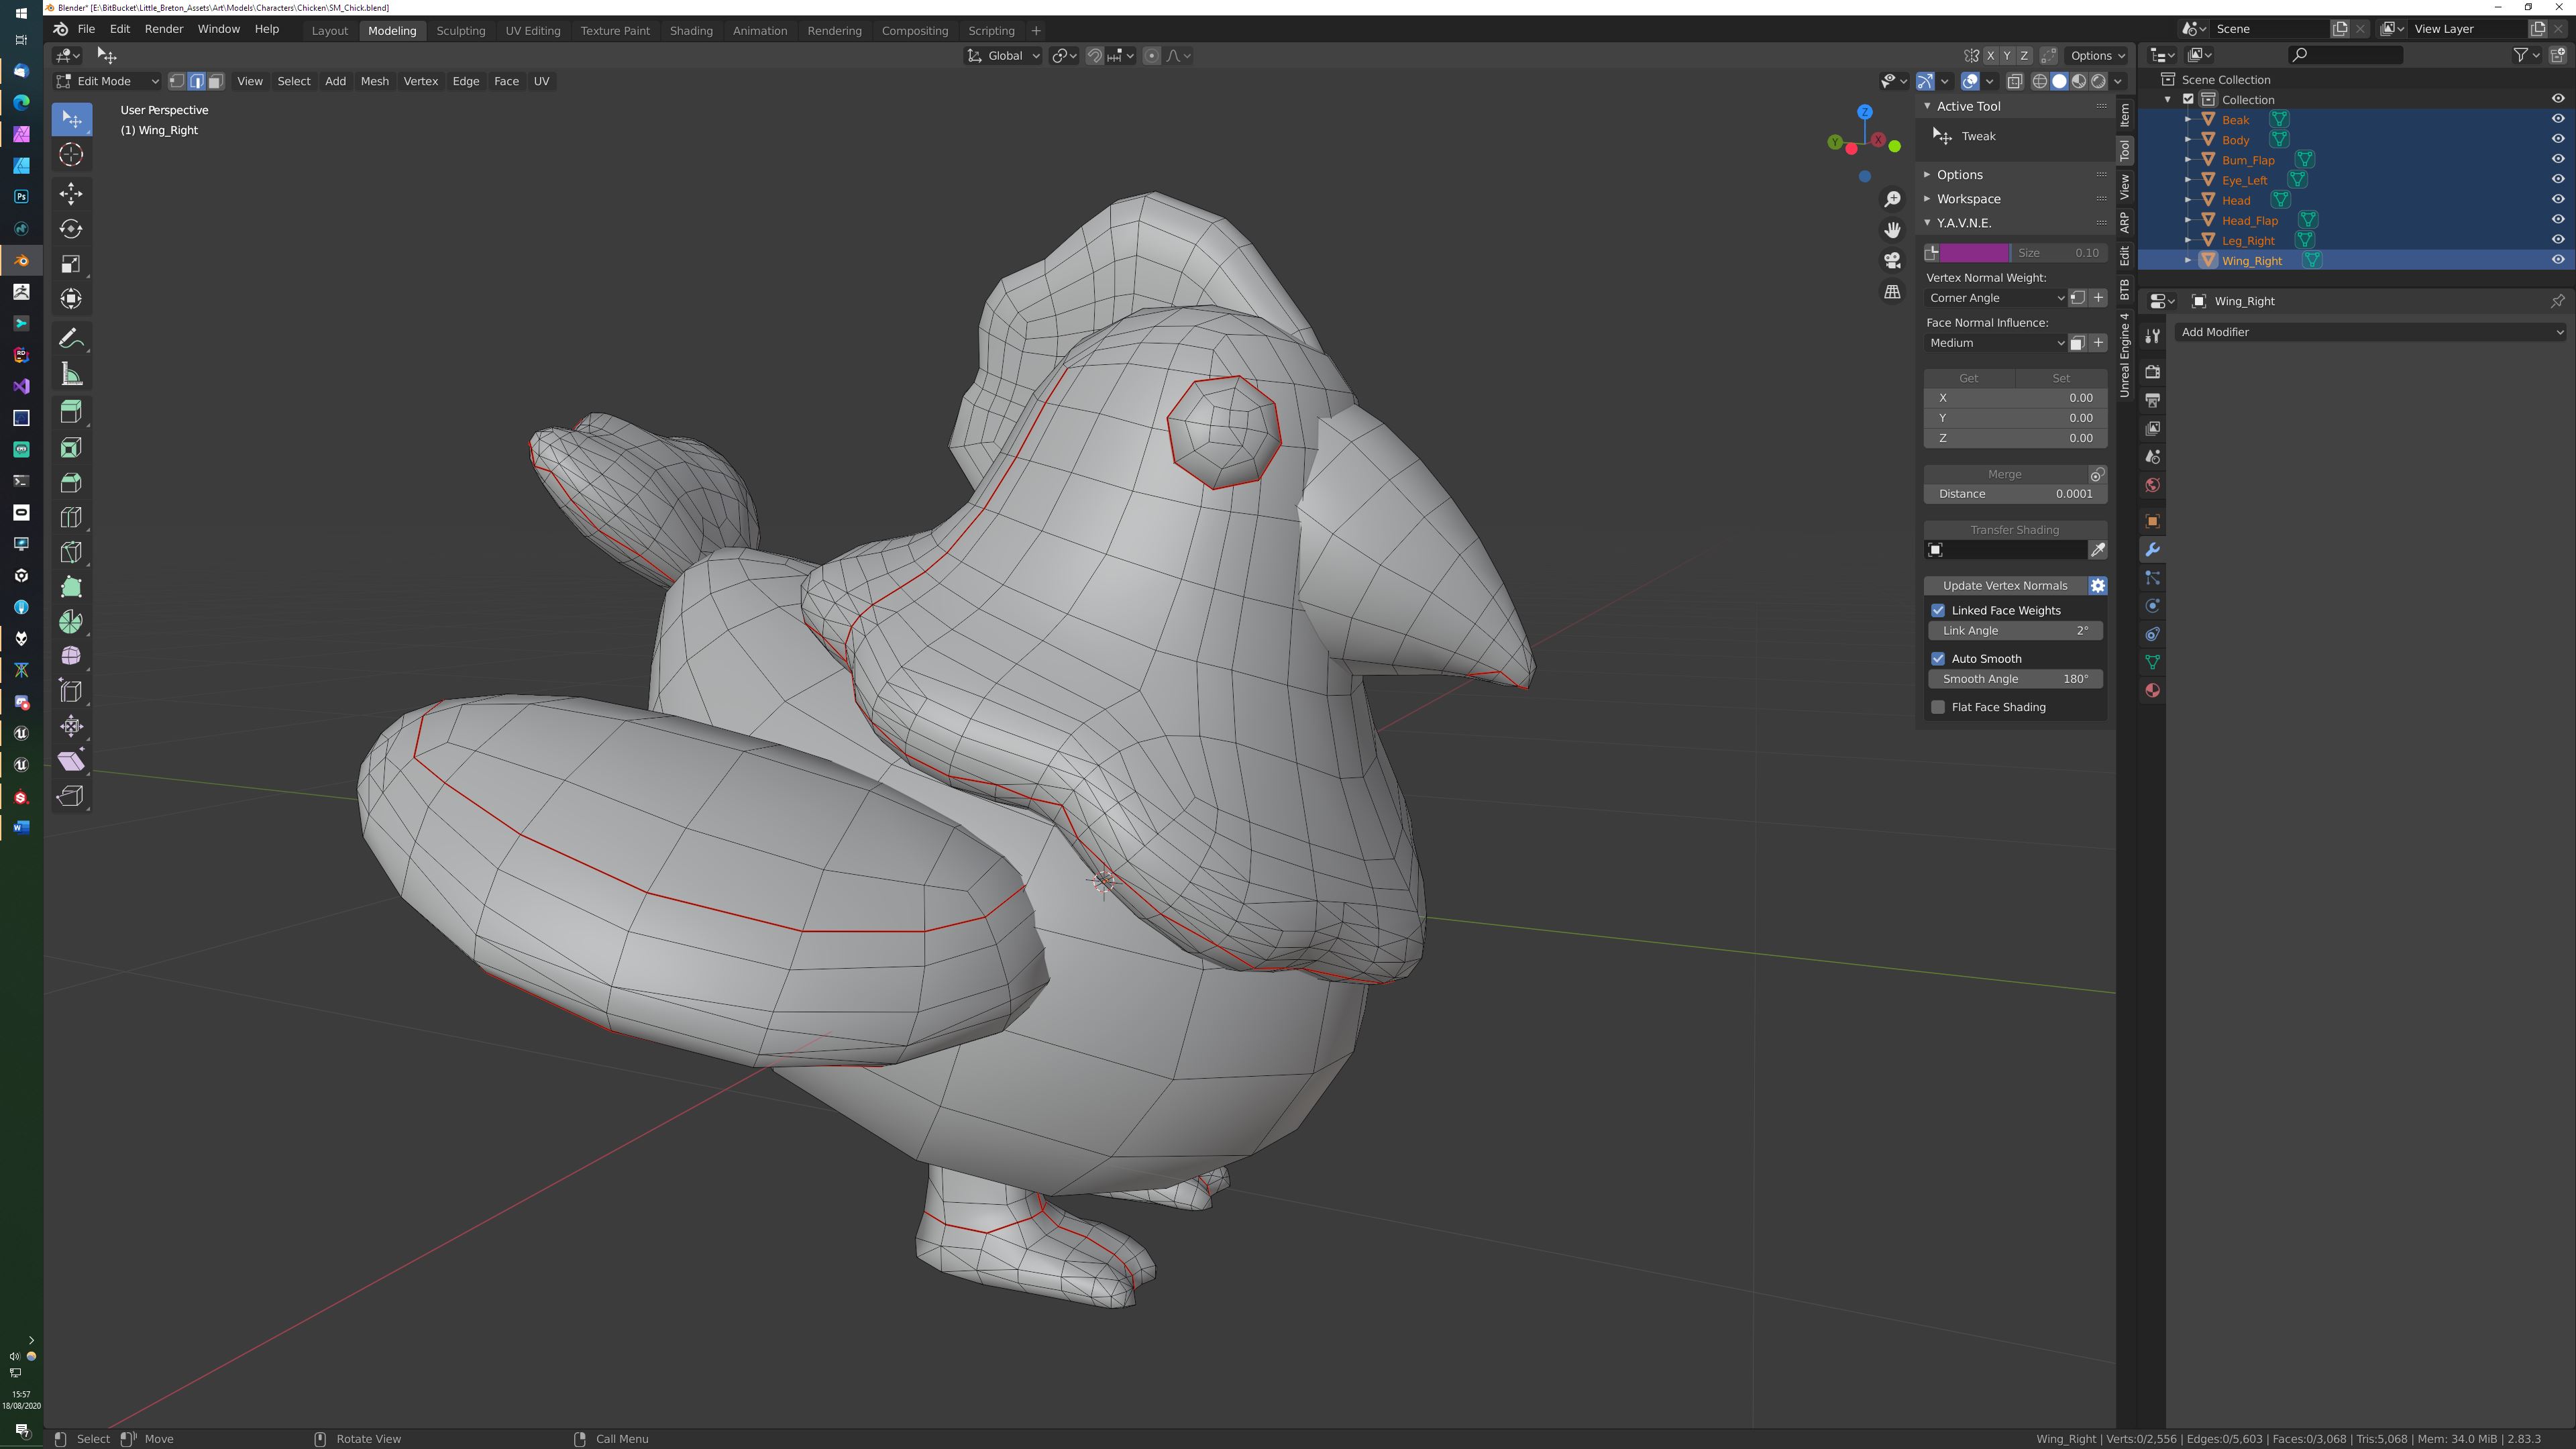Hide the Beak object in outliner
2576x1449 pixels.
coord(2558,119)
